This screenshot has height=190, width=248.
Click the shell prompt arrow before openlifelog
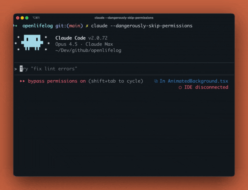[x=15, y=25]
